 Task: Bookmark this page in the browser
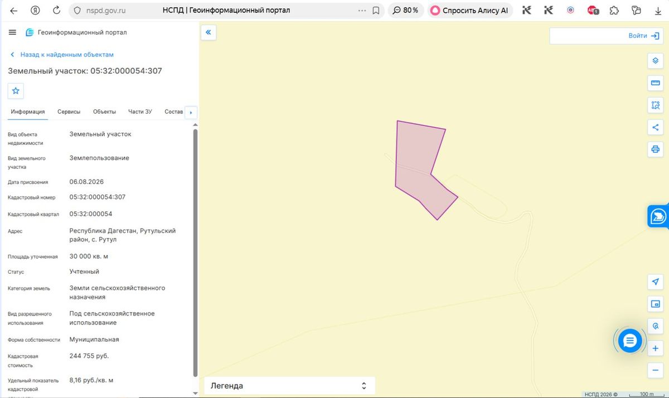click(x=376, y=10)
